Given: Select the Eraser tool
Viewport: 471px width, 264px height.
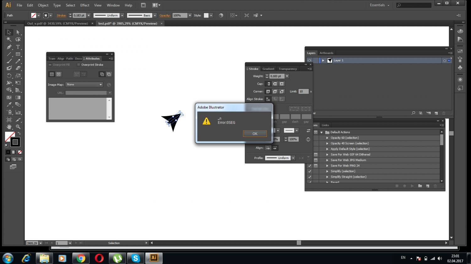Looking at the screenshot, I should coord(18,68).
